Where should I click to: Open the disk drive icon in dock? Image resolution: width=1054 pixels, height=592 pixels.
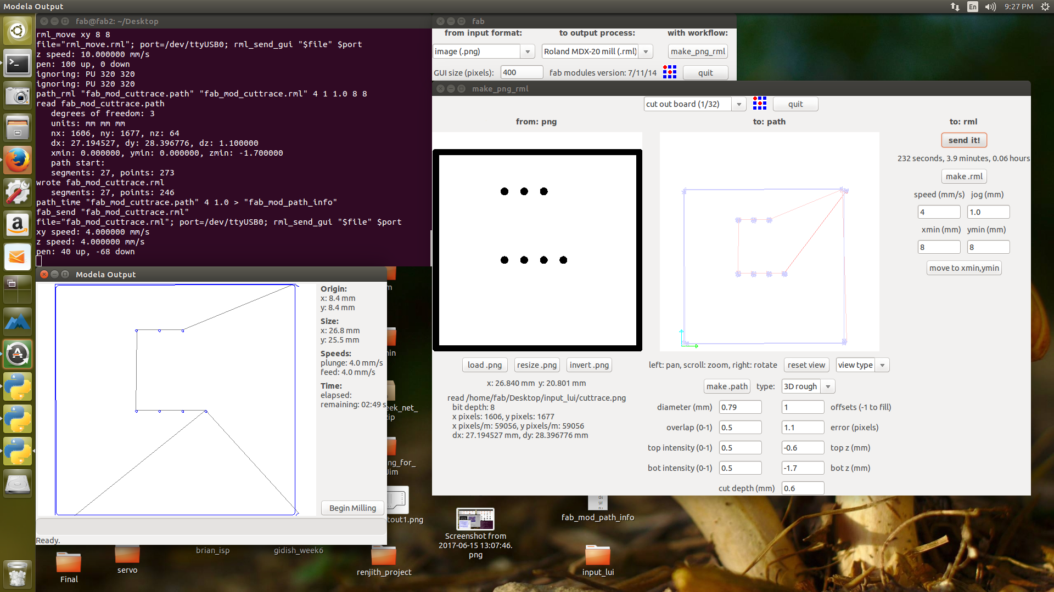click(18, 485)
